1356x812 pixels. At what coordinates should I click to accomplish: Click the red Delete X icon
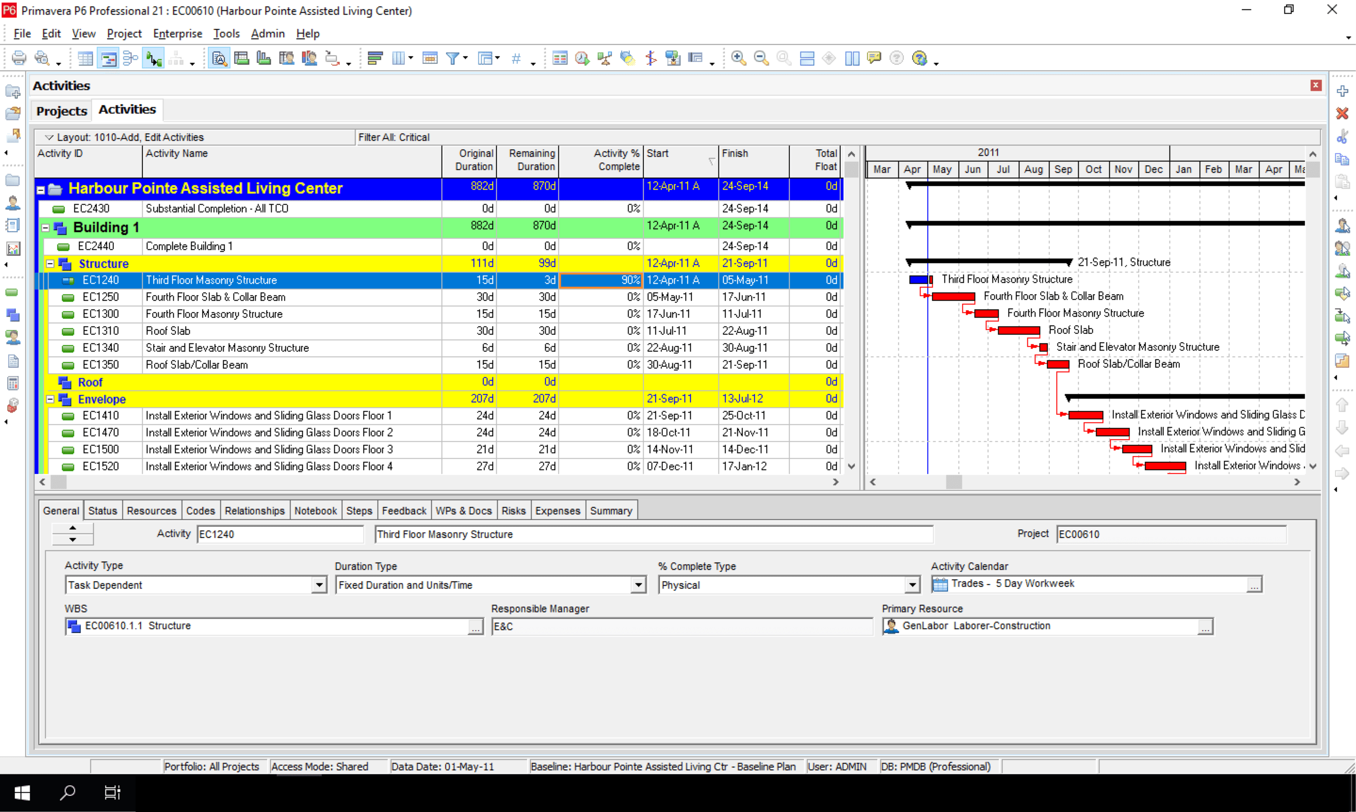[x=1342, y=113]
